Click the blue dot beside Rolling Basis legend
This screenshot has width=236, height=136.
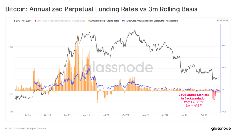123,21
